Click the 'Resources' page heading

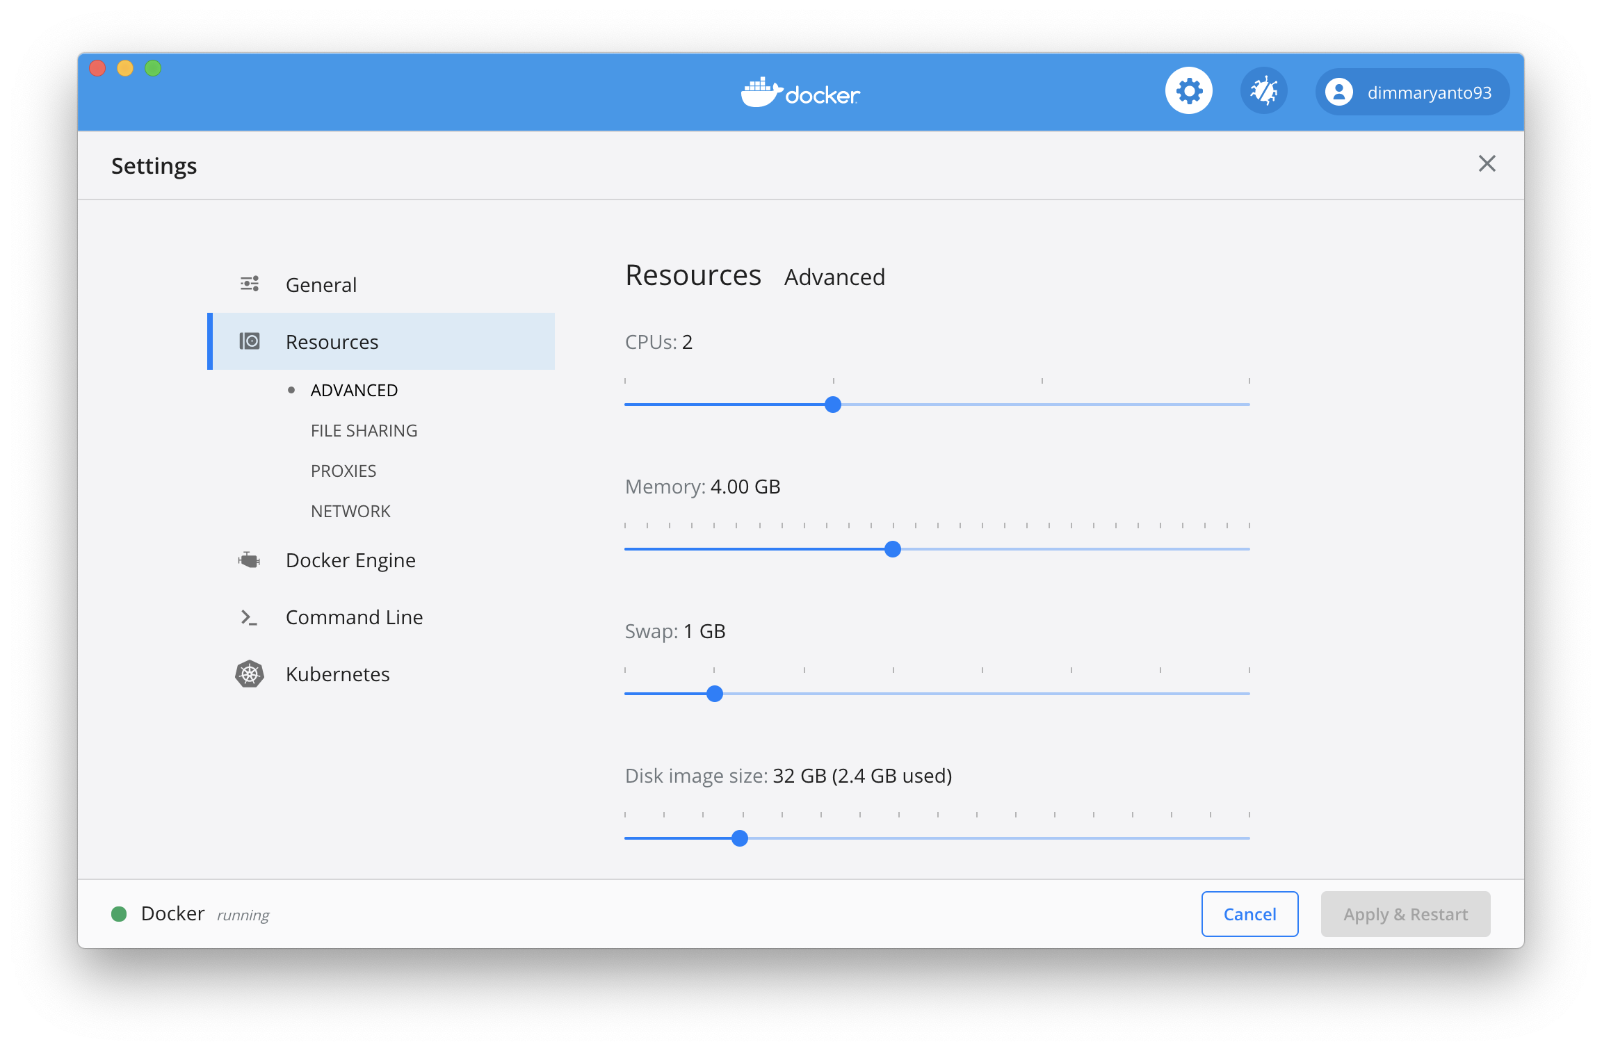(x=693, y=275)
